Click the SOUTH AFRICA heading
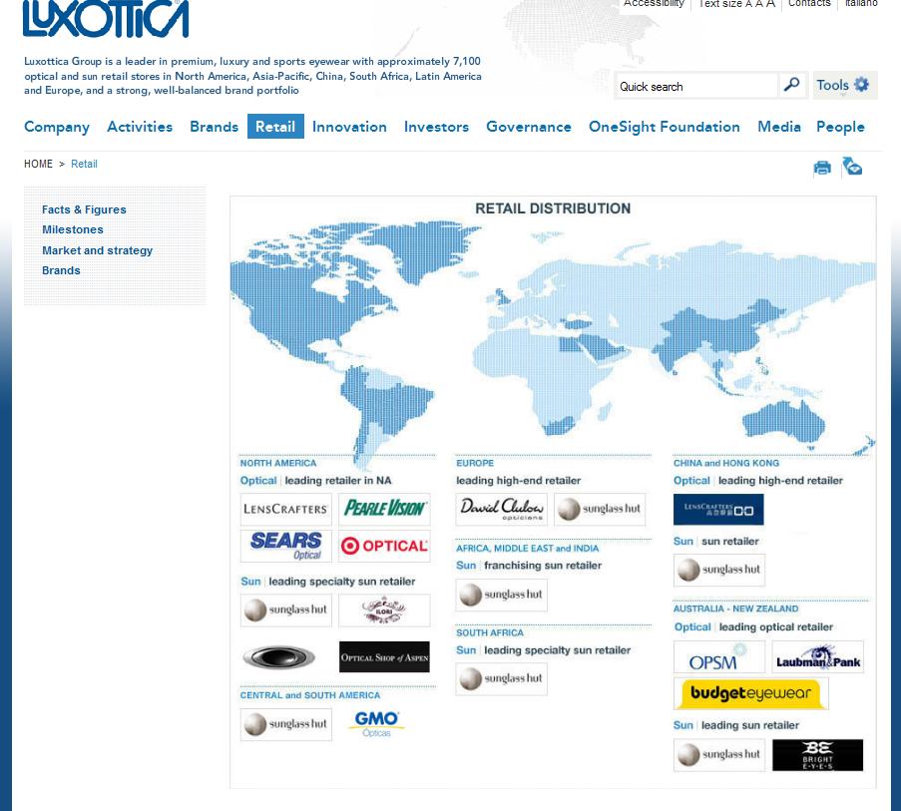 (x=490, y=633)
